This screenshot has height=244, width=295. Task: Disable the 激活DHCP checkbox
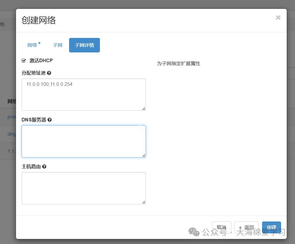click(x=23, y=60)
